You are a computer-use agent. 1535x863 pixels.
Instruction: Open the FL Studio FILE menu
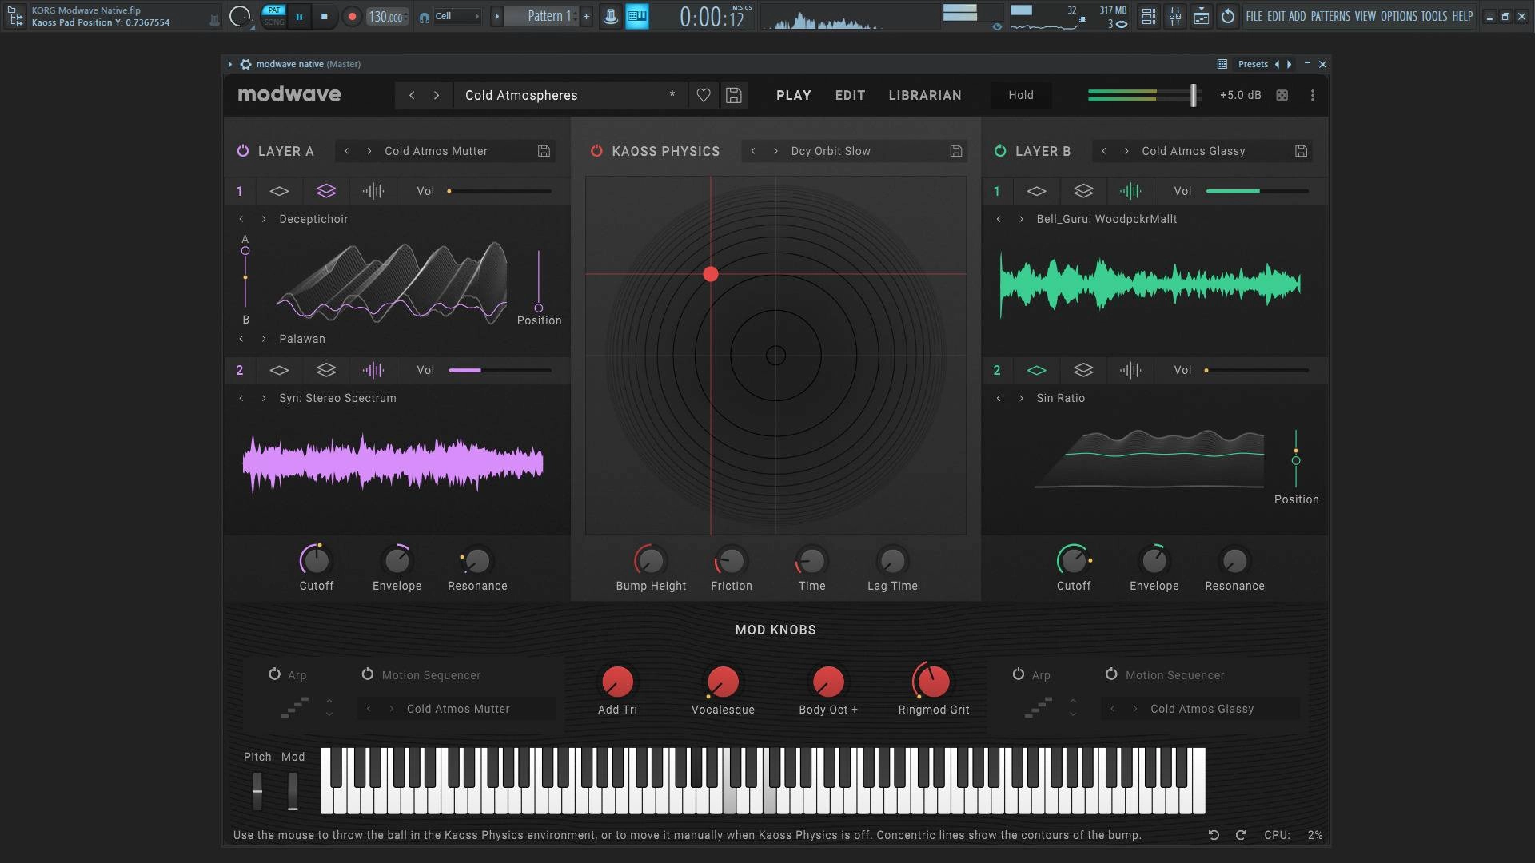1254,16
